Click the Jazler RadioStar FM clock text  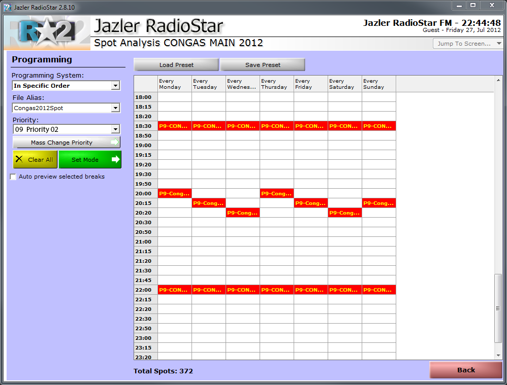click(x=432, y=23)
